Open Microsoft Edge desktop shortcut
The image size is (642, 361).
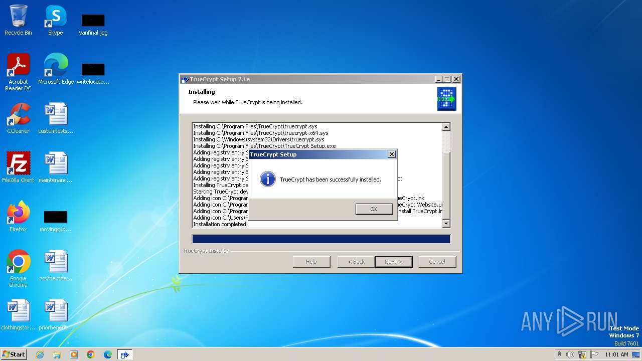(x=56, y=69)
